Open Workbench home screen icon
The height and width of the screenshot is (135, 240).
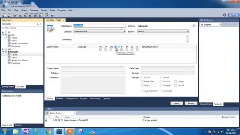pos(3,6)
